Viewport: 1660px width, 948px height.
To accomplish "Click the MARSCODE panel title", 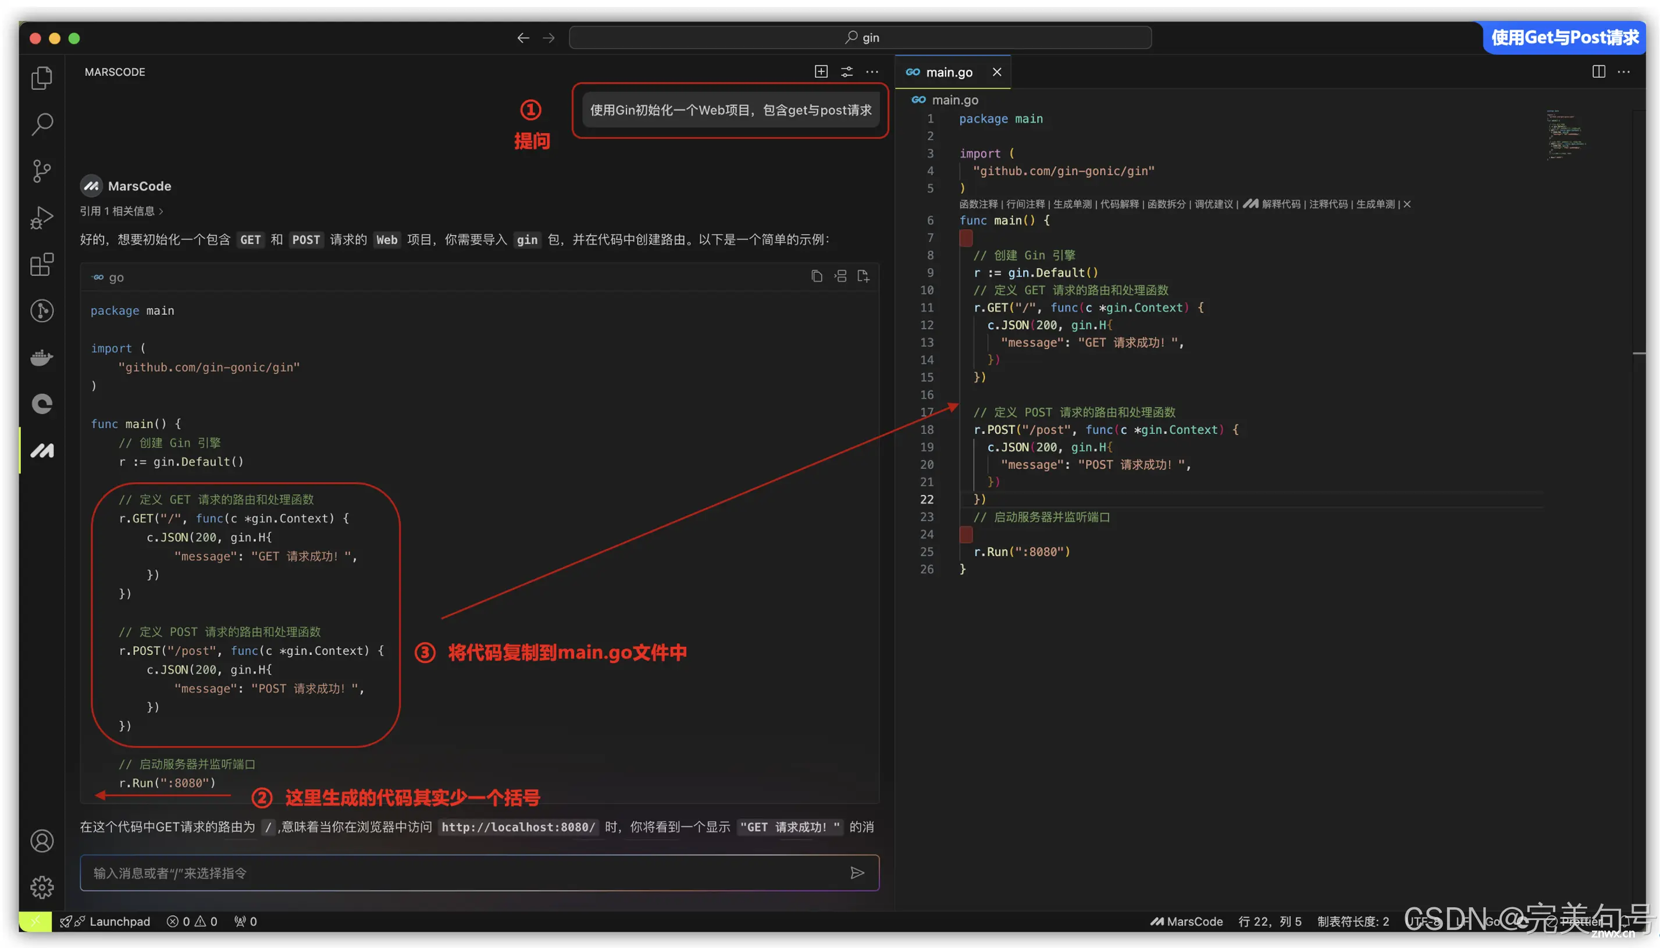I will point(115,72).
